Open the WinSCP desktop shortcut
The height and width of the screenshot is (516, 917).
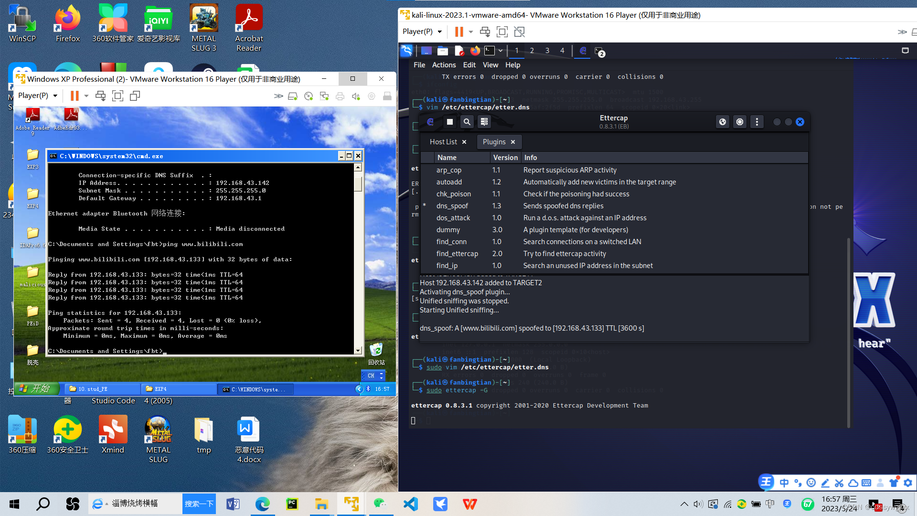click(22, 24)
